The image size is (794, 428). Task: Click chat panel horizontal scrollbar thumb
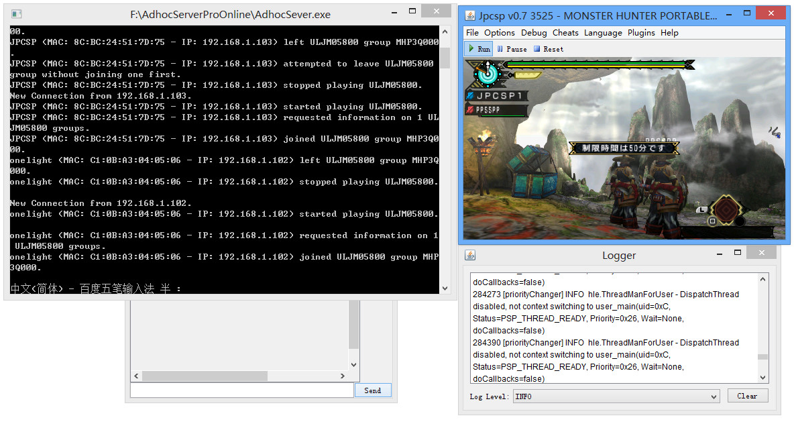(205, 376)
